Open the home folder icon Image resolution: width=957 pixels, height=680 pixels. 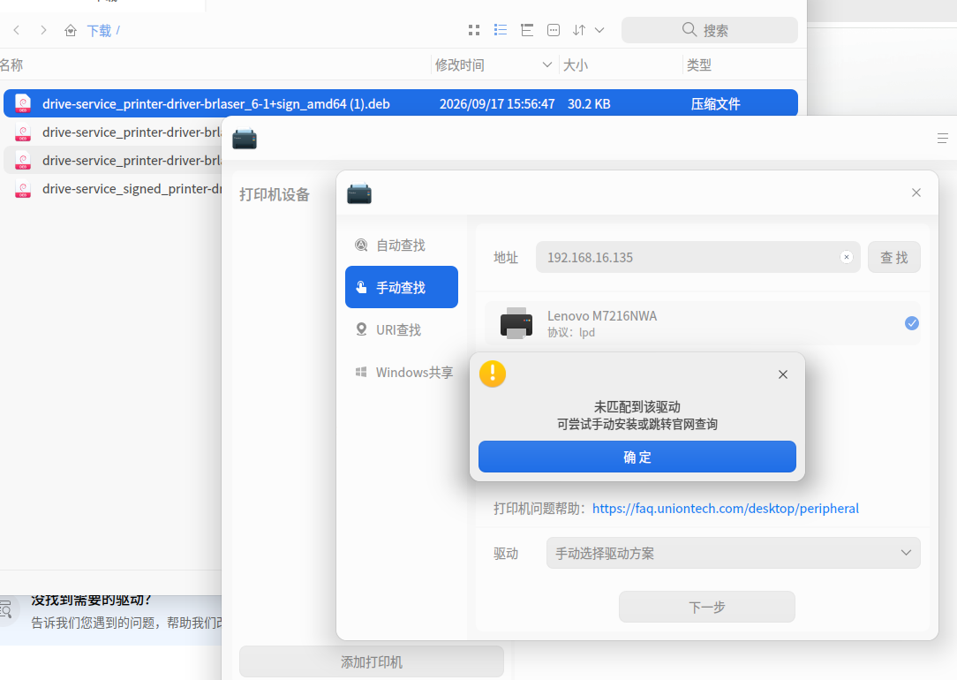71,31
